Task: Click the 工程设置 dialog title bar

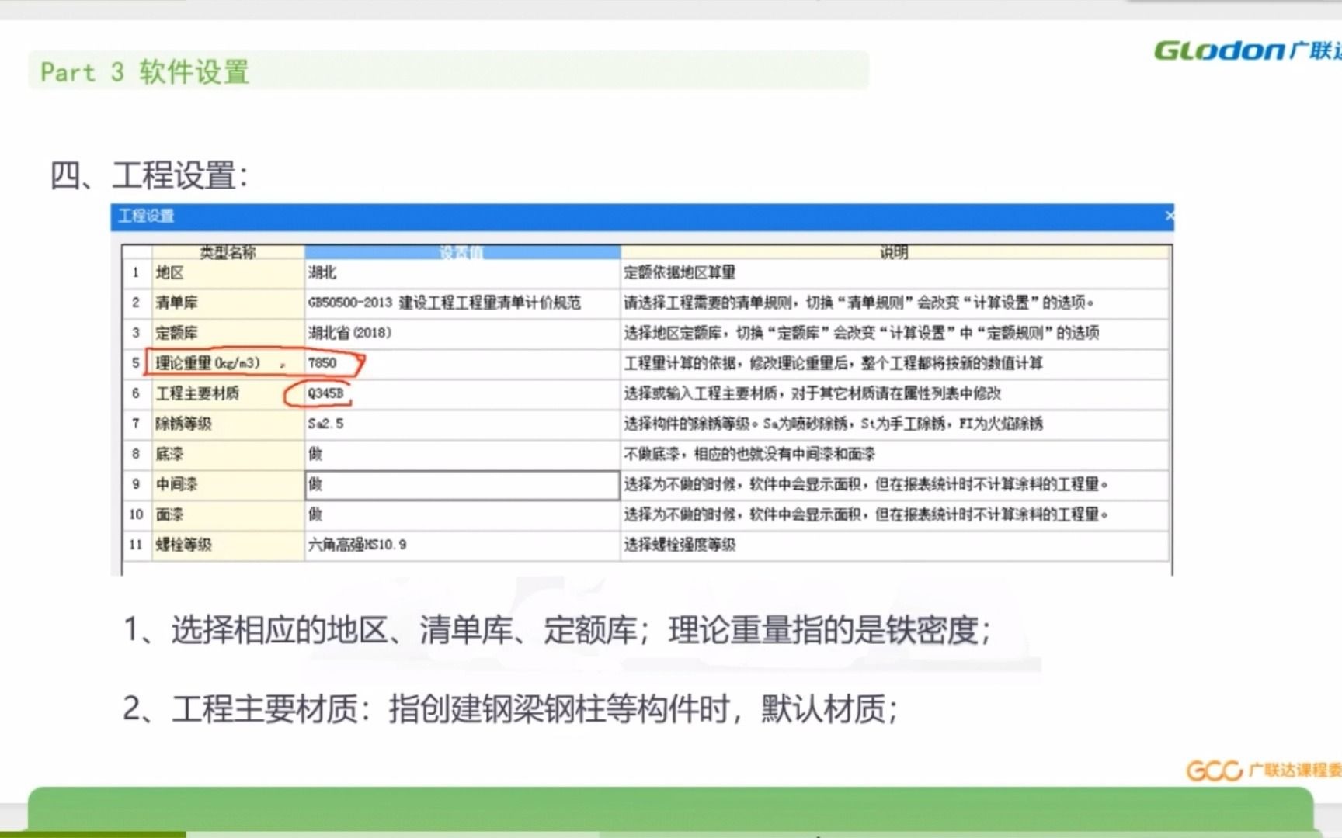Action: [x=544, y=217]
